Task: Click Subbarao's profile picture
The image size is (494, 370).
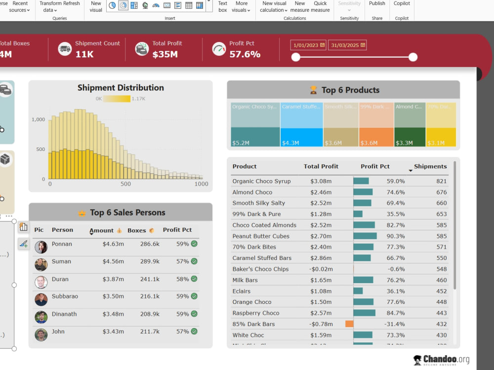Action: (x=41, y=299)
